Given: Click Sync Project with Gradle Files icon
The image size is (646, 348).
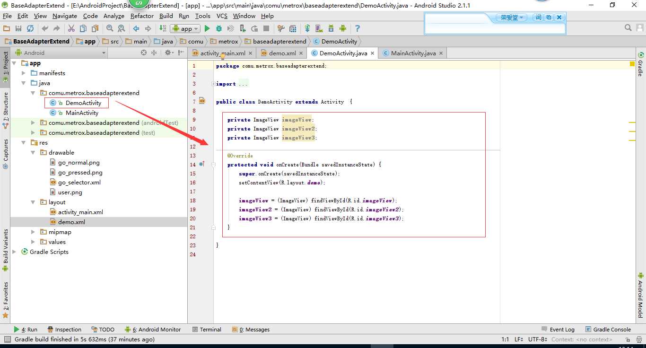Looking at the screenshot, I should (307, 28).
